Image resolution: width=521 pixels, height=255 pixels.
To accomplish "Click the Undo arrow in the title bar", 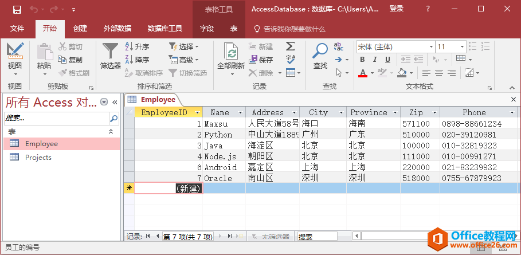I will coord(34,10).
